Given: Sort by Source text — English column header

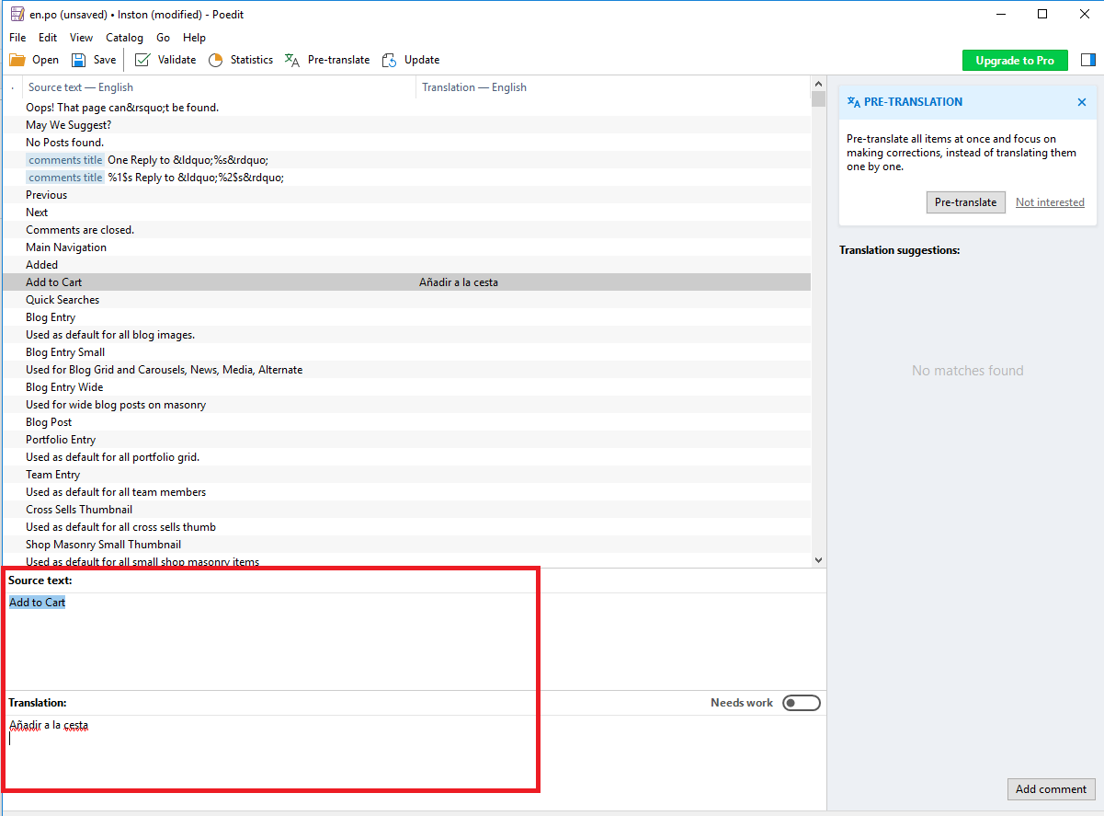Looking at the screenshot, I should click(219, 87).
